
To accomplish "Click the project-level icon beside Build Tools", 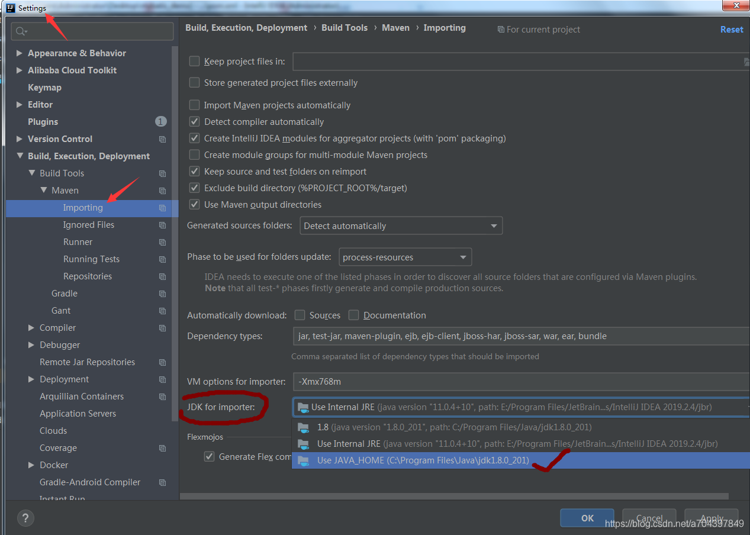I will pos(162,173).
